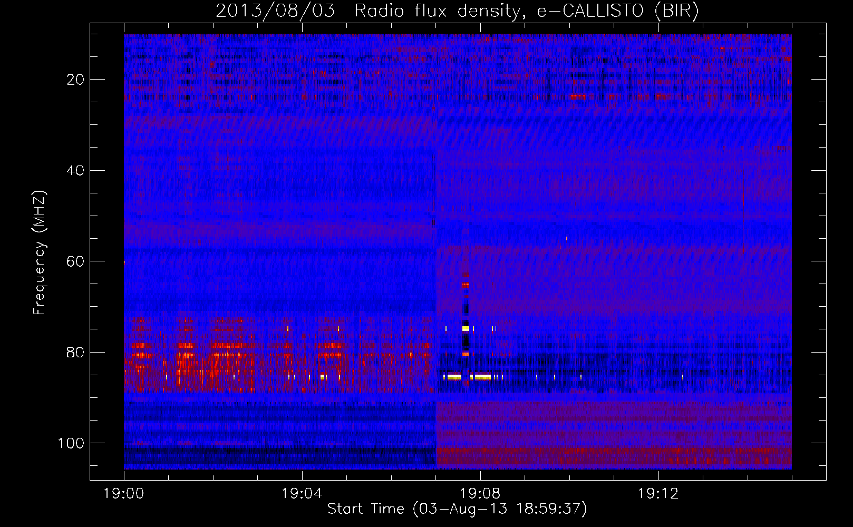
Task: Click the '19:08' time tick label
Action: [480, 494]
